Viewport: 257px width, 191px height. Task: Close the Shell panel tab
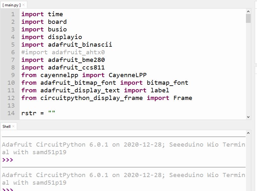click(x=13, y=126)
